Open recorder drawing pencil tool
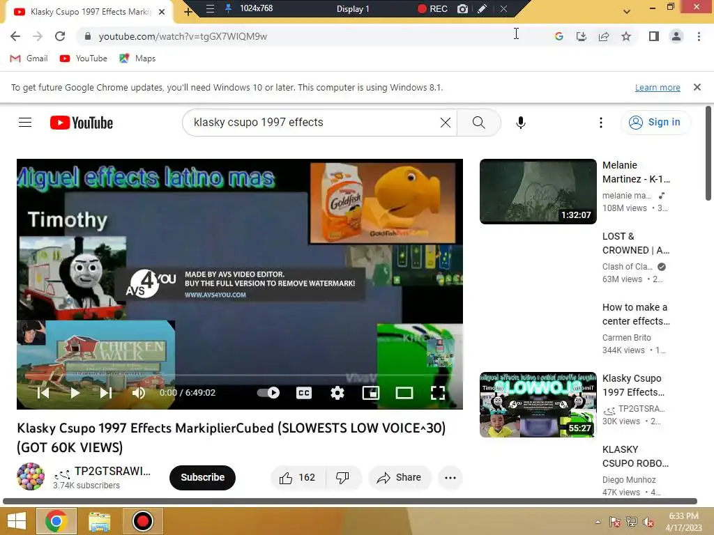This screenshot has height=535, width=714. [x=482, y=8]
